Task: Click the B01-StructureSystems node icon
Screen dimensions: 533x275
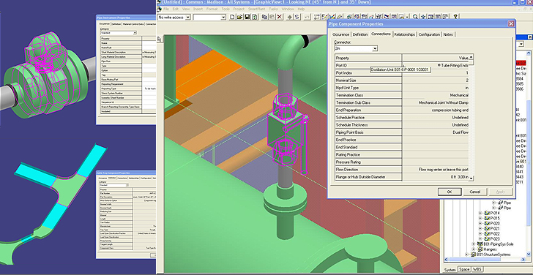Action: pos(473,255)
